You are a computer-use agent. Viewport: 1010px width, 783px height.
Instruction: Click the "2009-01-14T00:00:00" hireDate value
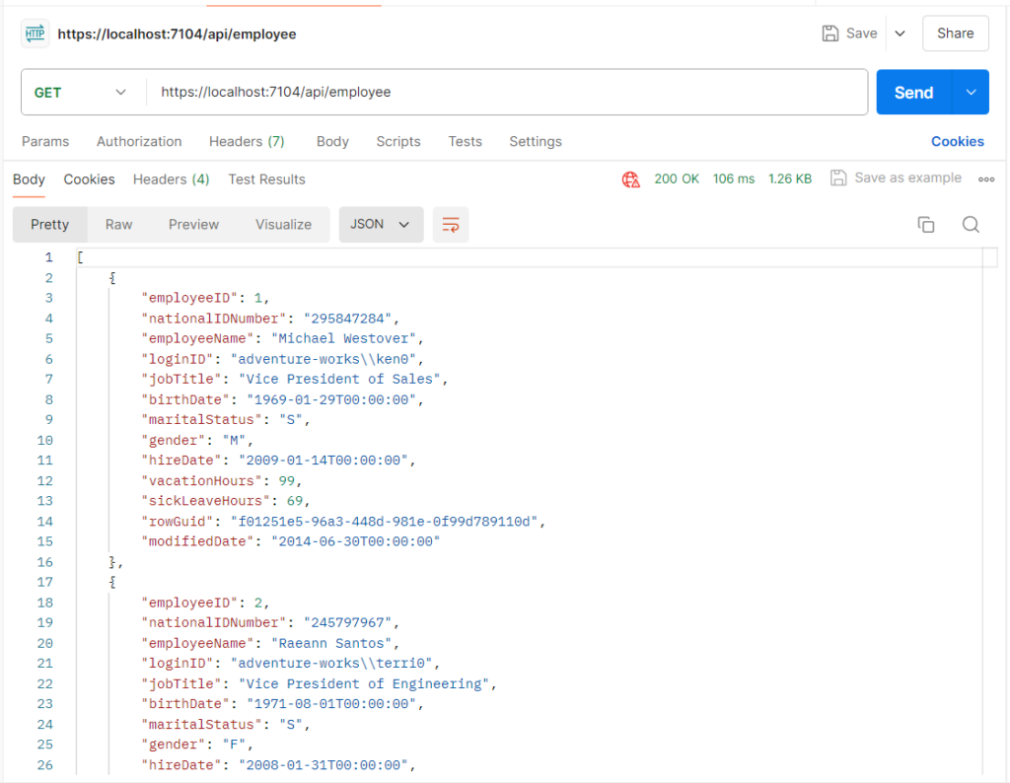coord(324,460)
